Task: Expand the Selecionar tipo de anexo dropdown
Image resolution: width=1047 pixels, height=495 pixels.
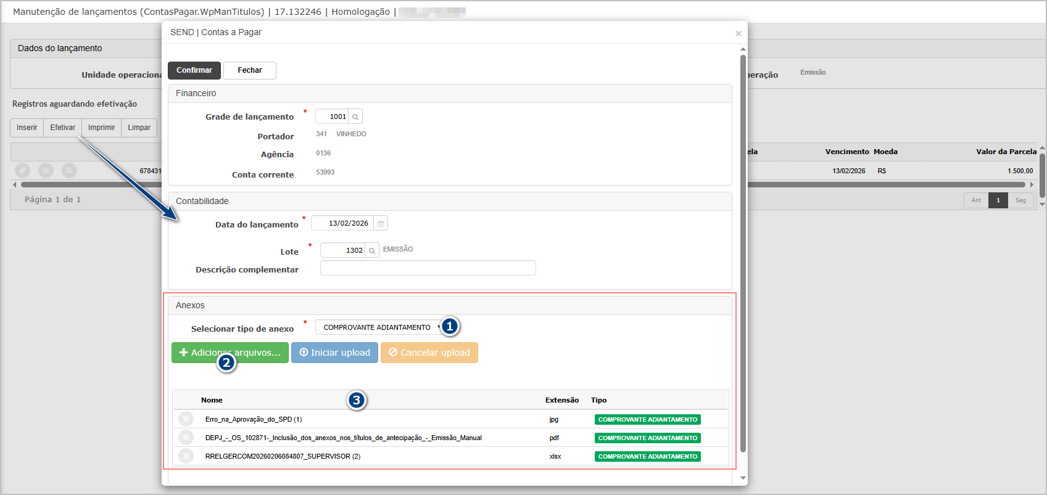Action: (379, 327)
